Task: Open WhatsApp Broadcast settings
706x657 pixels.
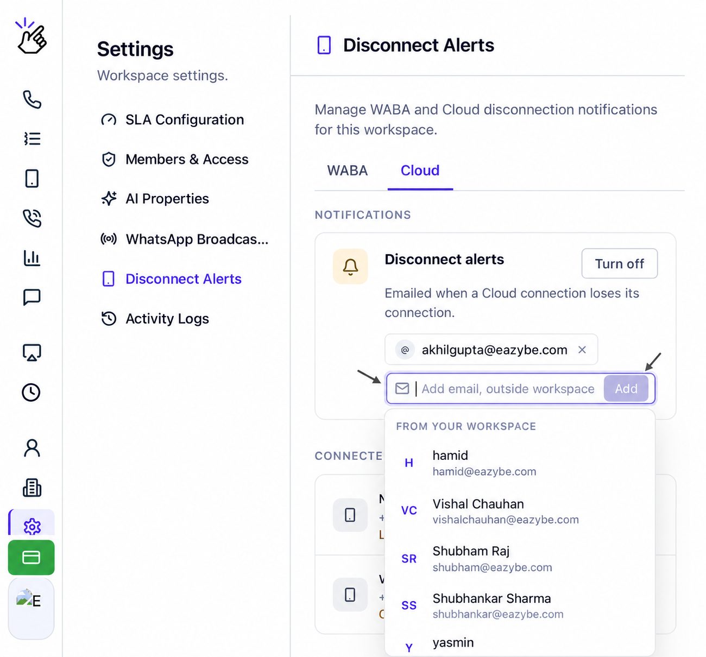Action: [x=185, y=239]
